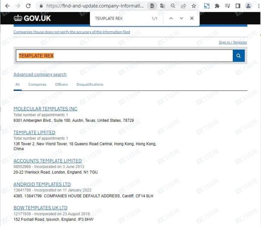The image size is (261, 226).
Task: Click the New World Tower Hong Kong address
Action: (85, 146)
